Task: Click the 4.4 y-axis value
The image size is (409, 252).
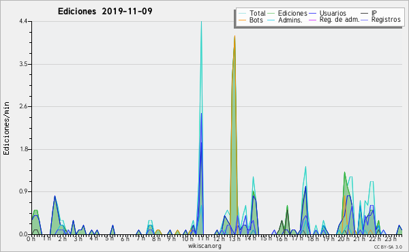Action: (23, 21)
